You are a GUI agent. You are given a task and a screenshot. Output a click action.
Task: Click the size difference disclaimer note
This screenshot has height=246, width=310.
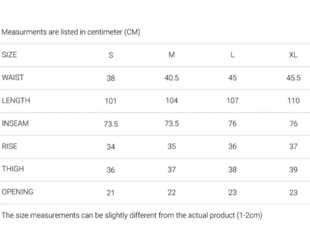point(132,215)
